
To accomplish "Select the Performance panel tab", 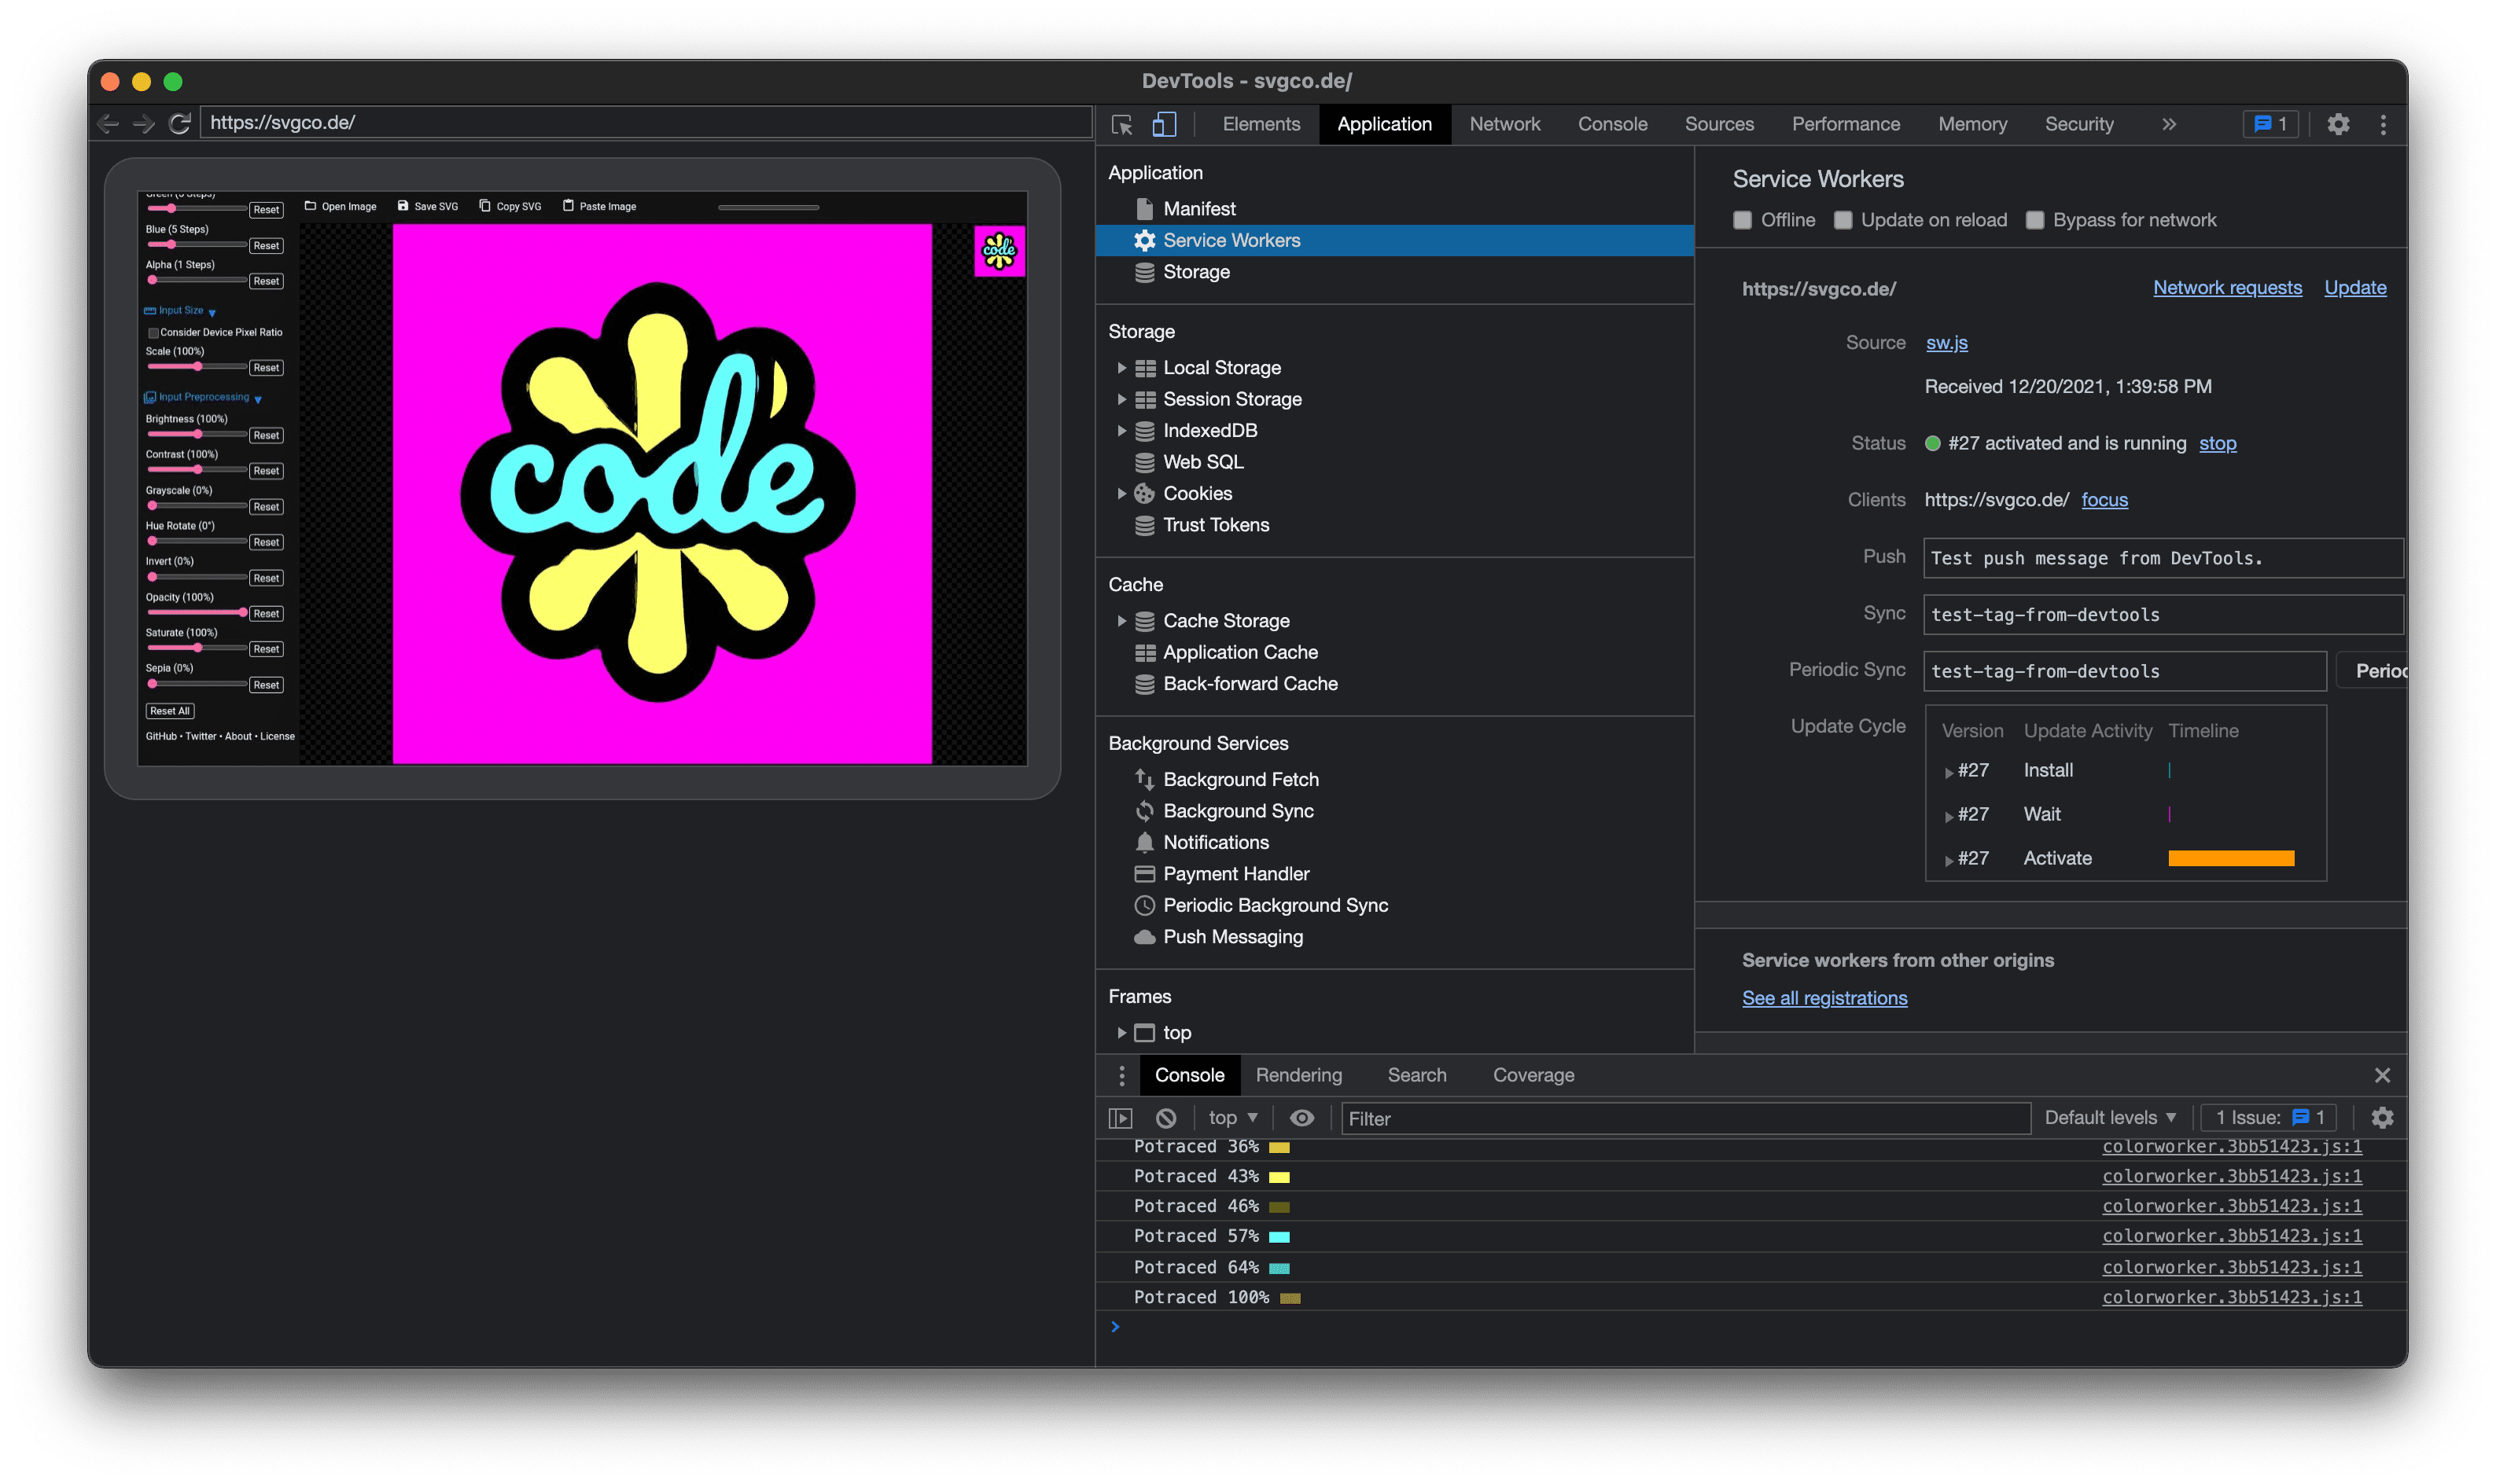I will point(1844,122).
